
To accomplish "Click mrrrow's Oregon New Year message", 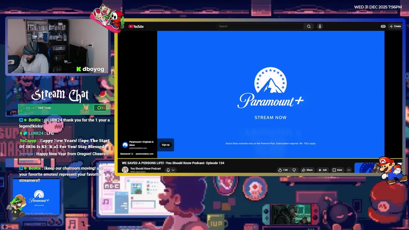I will click(x=64, y=154).
